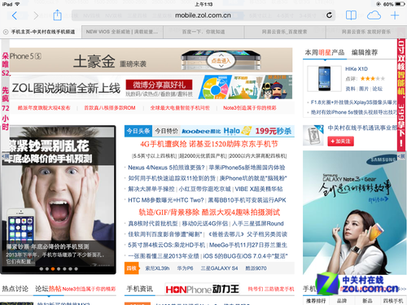Tap the Safari forward arrow
The width and height of the screenshot is (407, 305).
pos(36,15)
